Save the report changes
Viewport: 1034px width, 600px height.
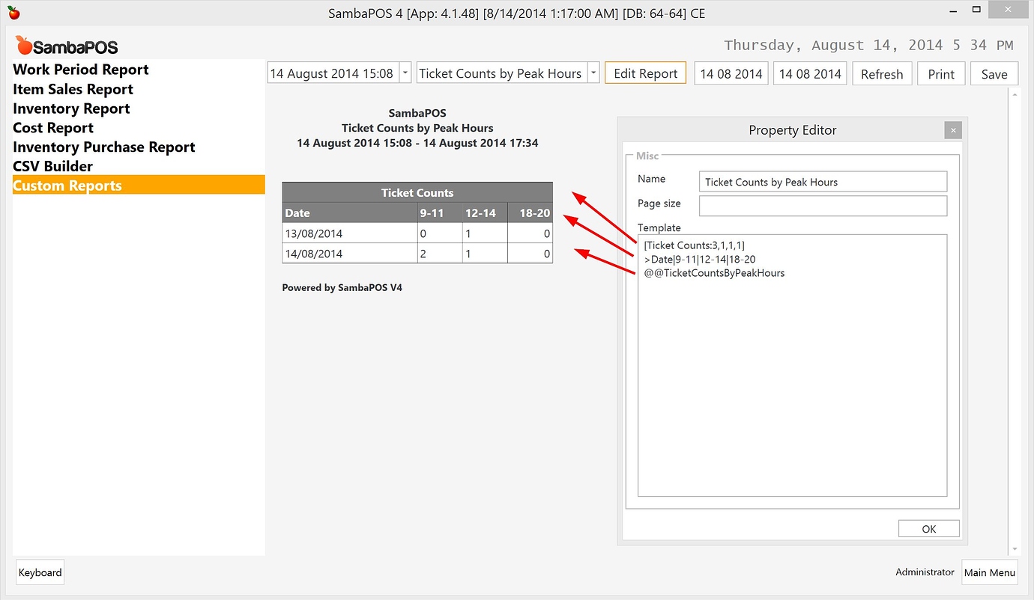(x=994, y=73)
